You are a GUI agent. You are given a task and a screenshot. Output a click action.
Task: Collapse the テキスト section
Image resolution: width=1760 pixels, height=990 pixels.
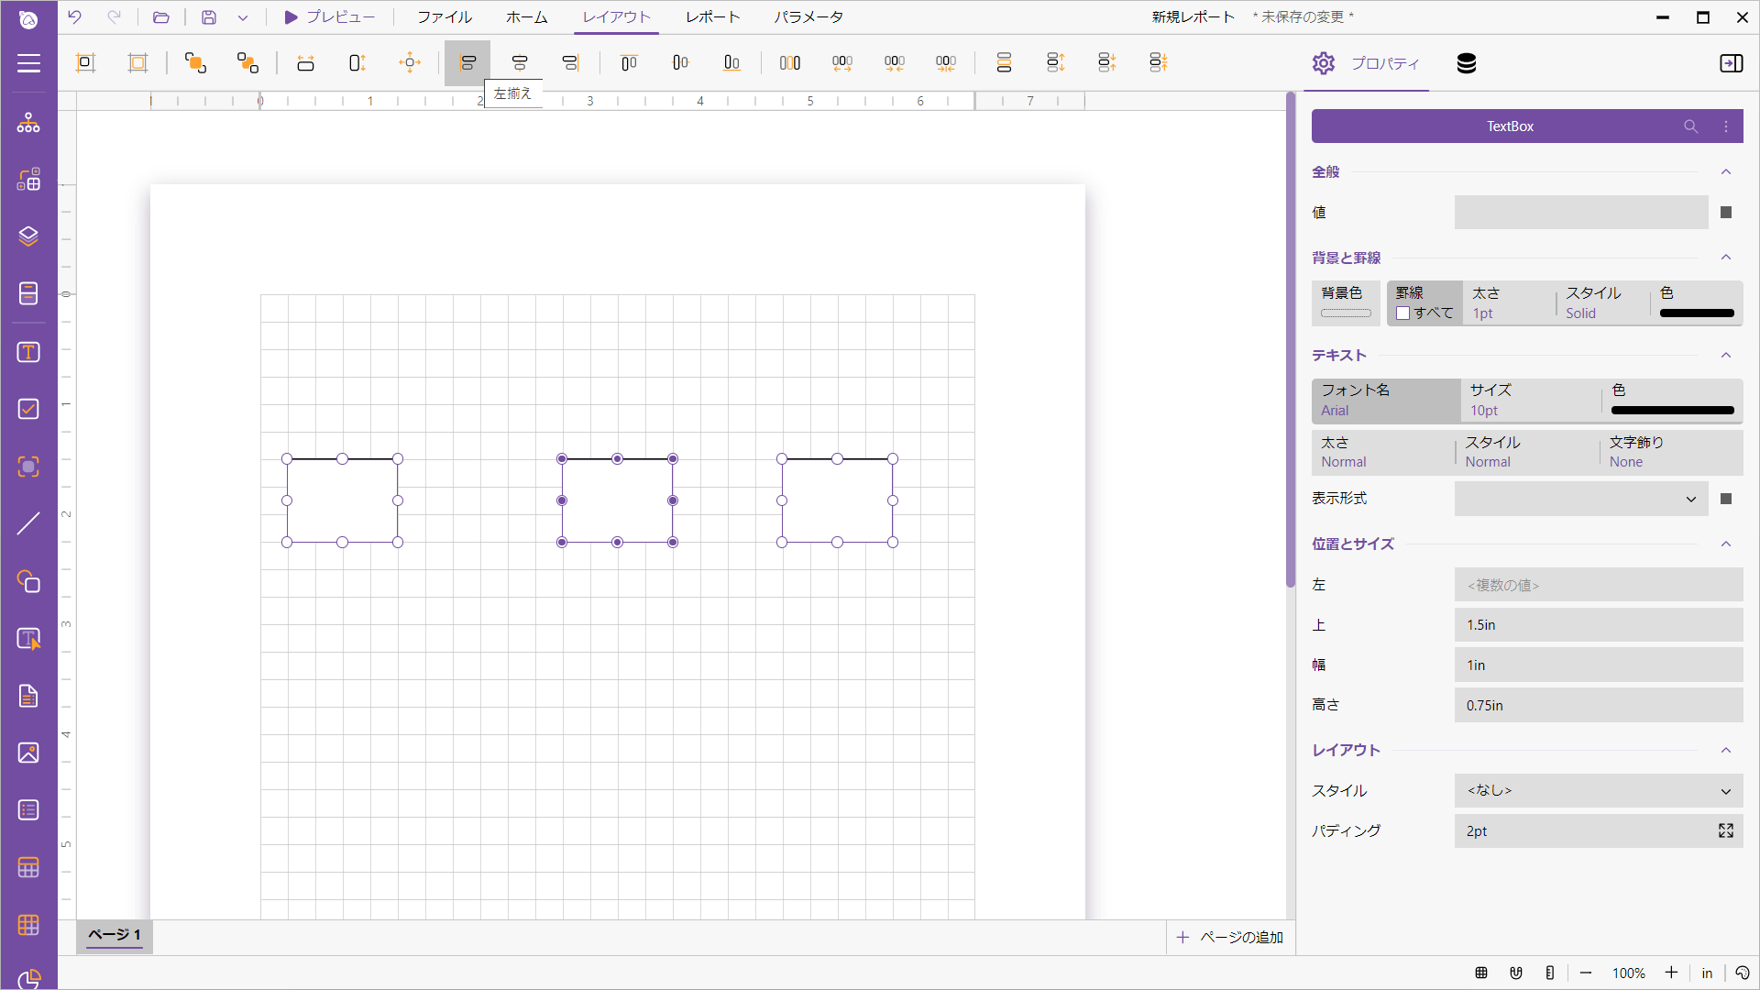[x=1725, y=356]
